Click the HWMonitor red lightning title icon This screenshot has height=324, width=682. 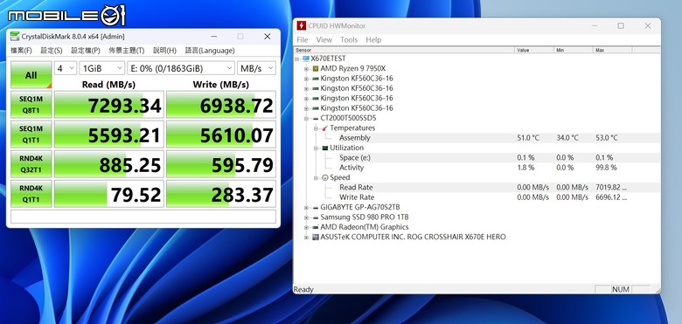coord(301,25)
